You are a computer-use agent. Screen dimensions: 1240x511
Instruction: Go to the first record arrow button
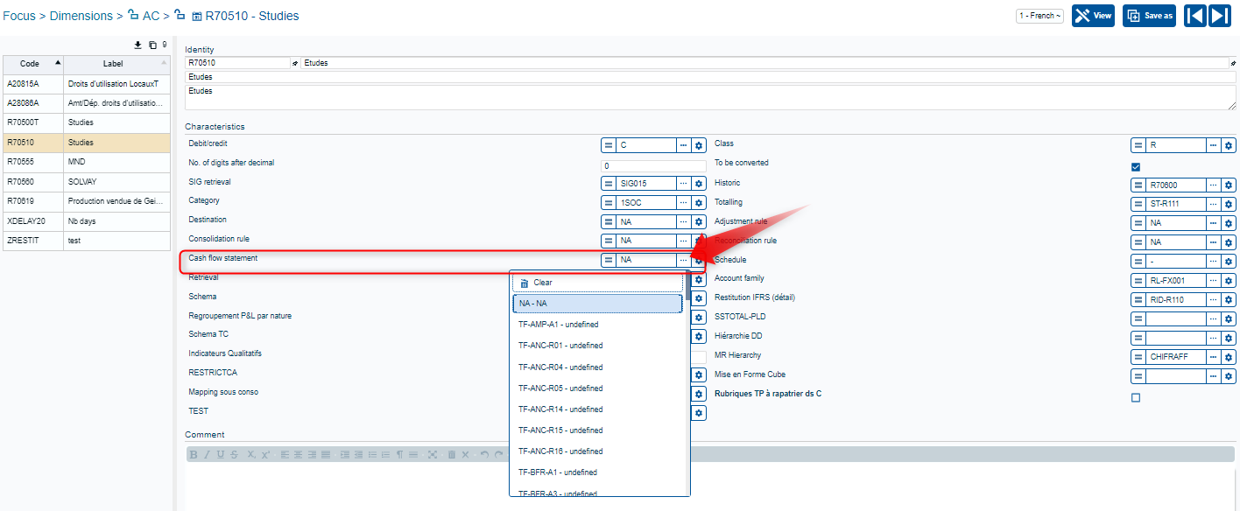[x=1195, y=16]
